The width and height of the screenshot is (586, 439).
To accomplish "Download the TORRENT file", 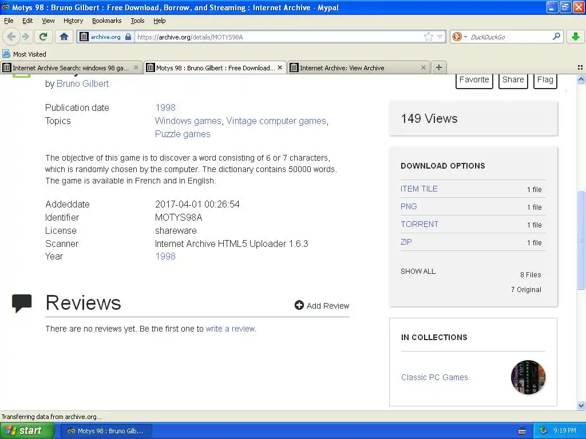I will click(x=419, y=224).
